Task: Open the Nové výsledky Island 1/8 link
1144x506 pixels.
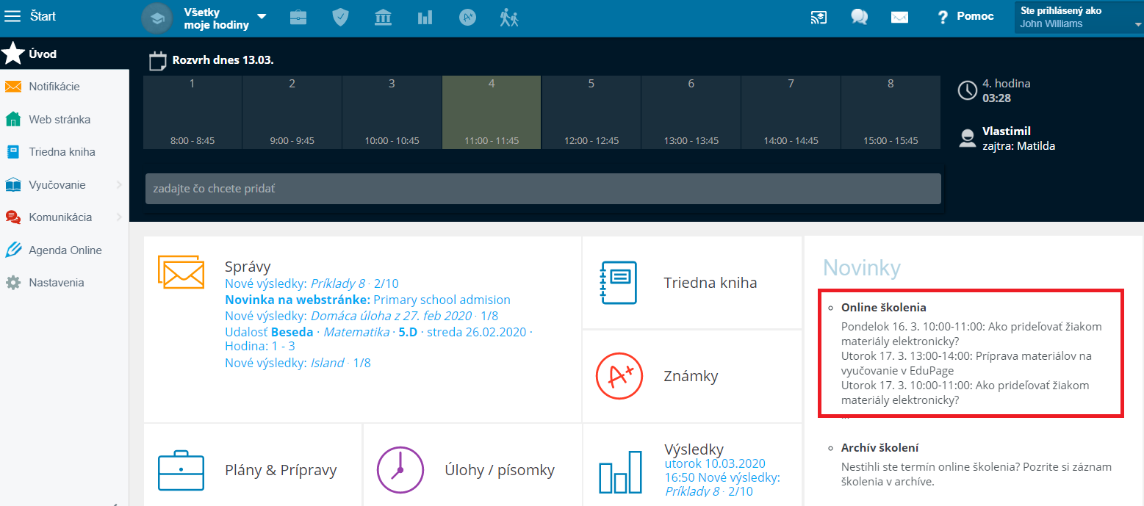Action: point(298,362)
